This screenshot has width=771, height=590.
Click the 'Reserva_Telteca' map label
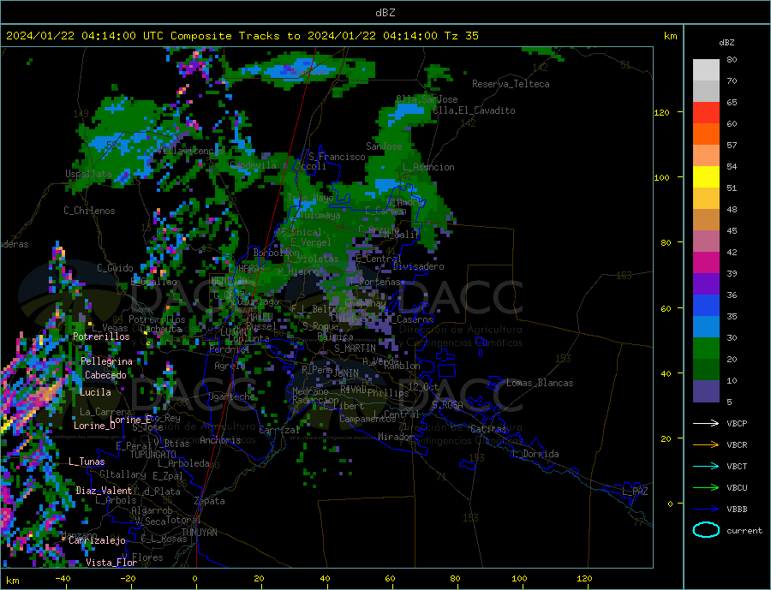click(511, 84)
